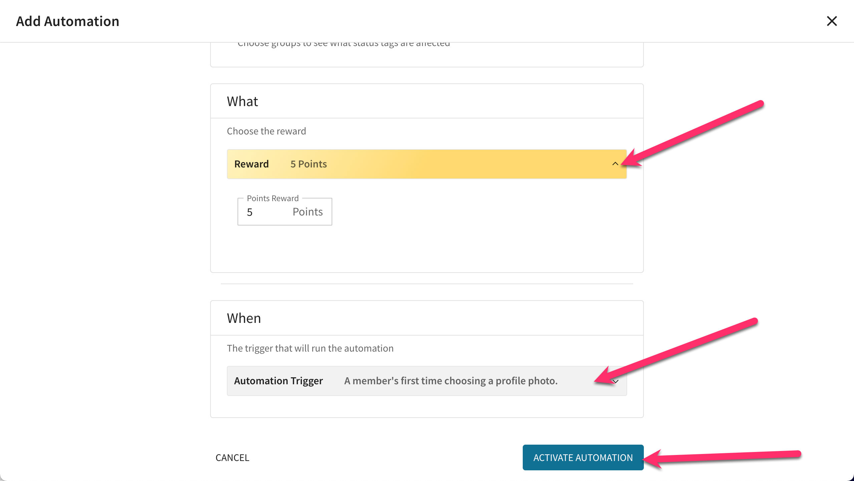Select the '5 Points' summary text

(309, 164)
